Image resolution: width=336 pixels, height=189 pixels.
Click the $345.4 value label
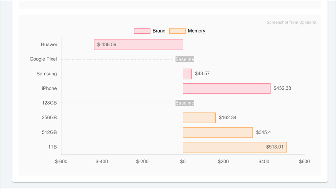tap(263, 132)
